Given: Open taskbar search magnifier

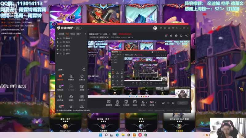Looking at the screenshot, I should click(x=106, y=135).
